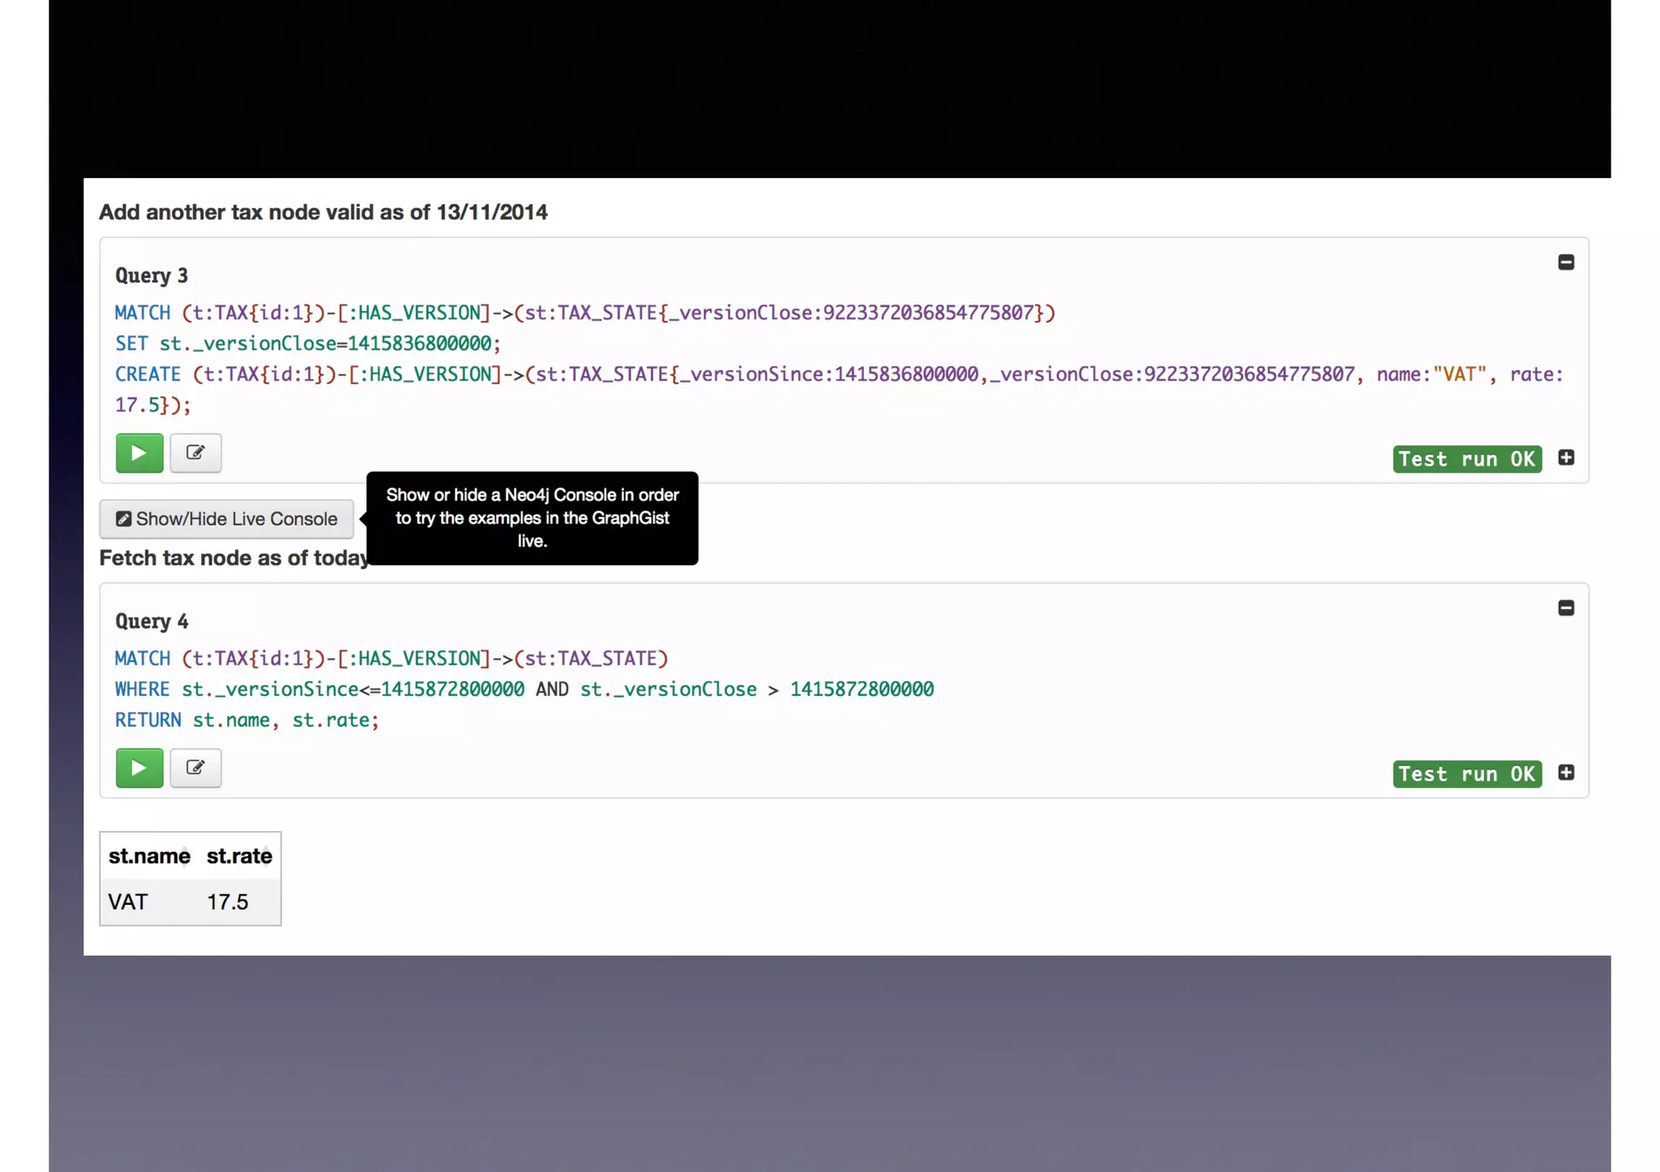Click the Query 3 heading
Image resolution: width=1660 pixels, height=1172 pixels.
click(x=152, y=275)
